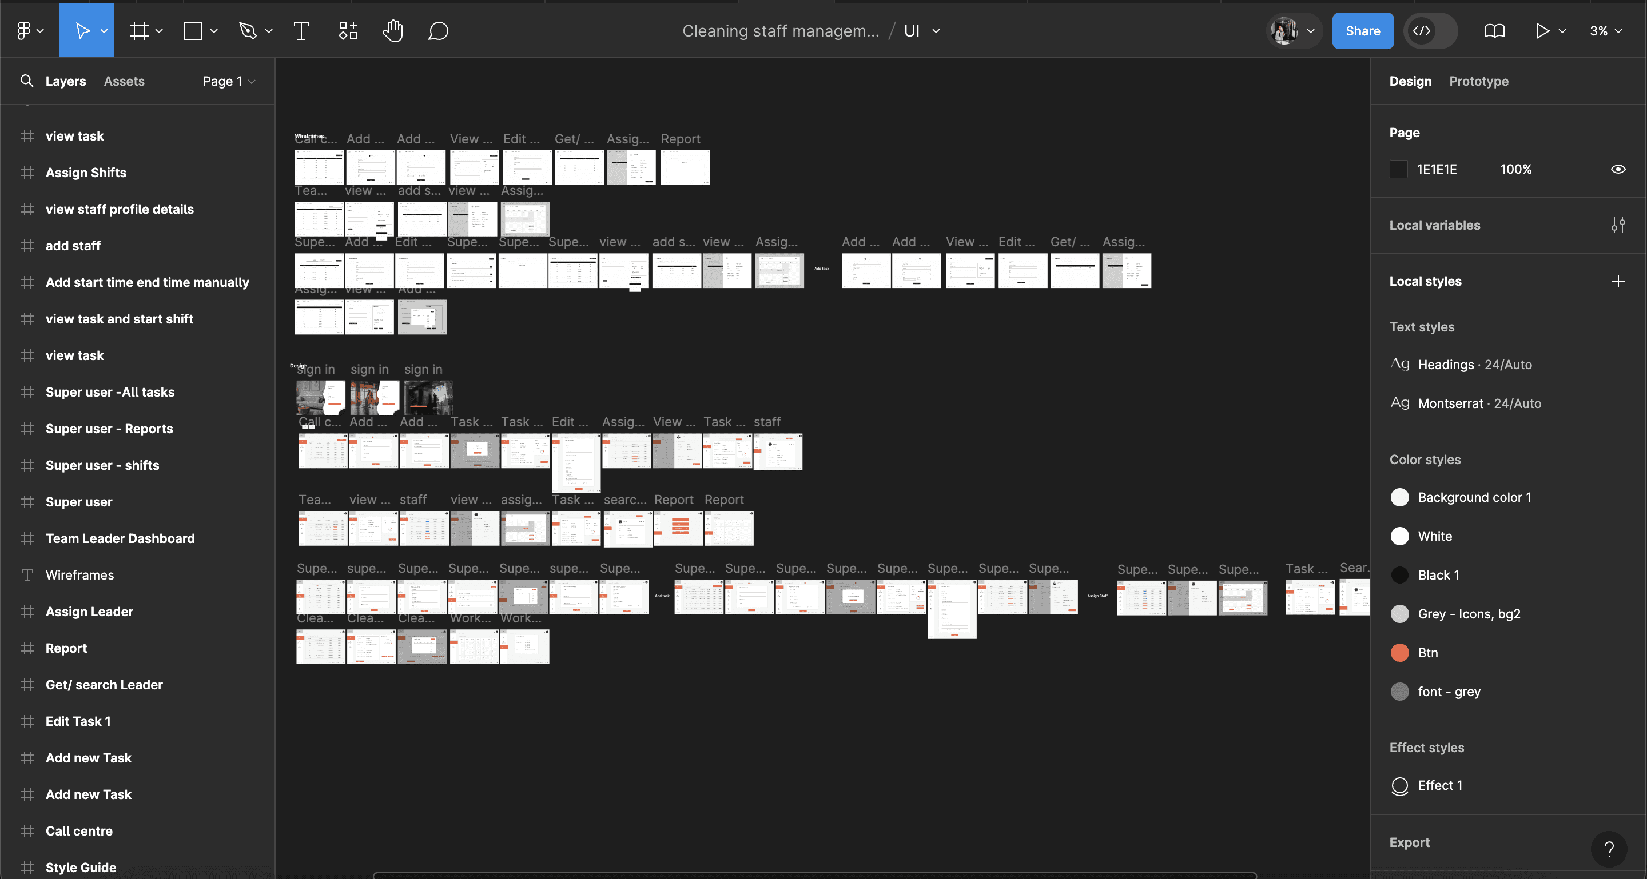Select the Team Leader Dashboard layer
The height and width of the screenshot is (879, 1647).
pos(120,538)
